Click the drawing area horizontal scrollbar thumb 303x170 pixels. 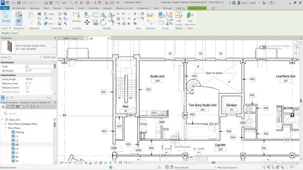pyautogui.click(x=214, y=162)
